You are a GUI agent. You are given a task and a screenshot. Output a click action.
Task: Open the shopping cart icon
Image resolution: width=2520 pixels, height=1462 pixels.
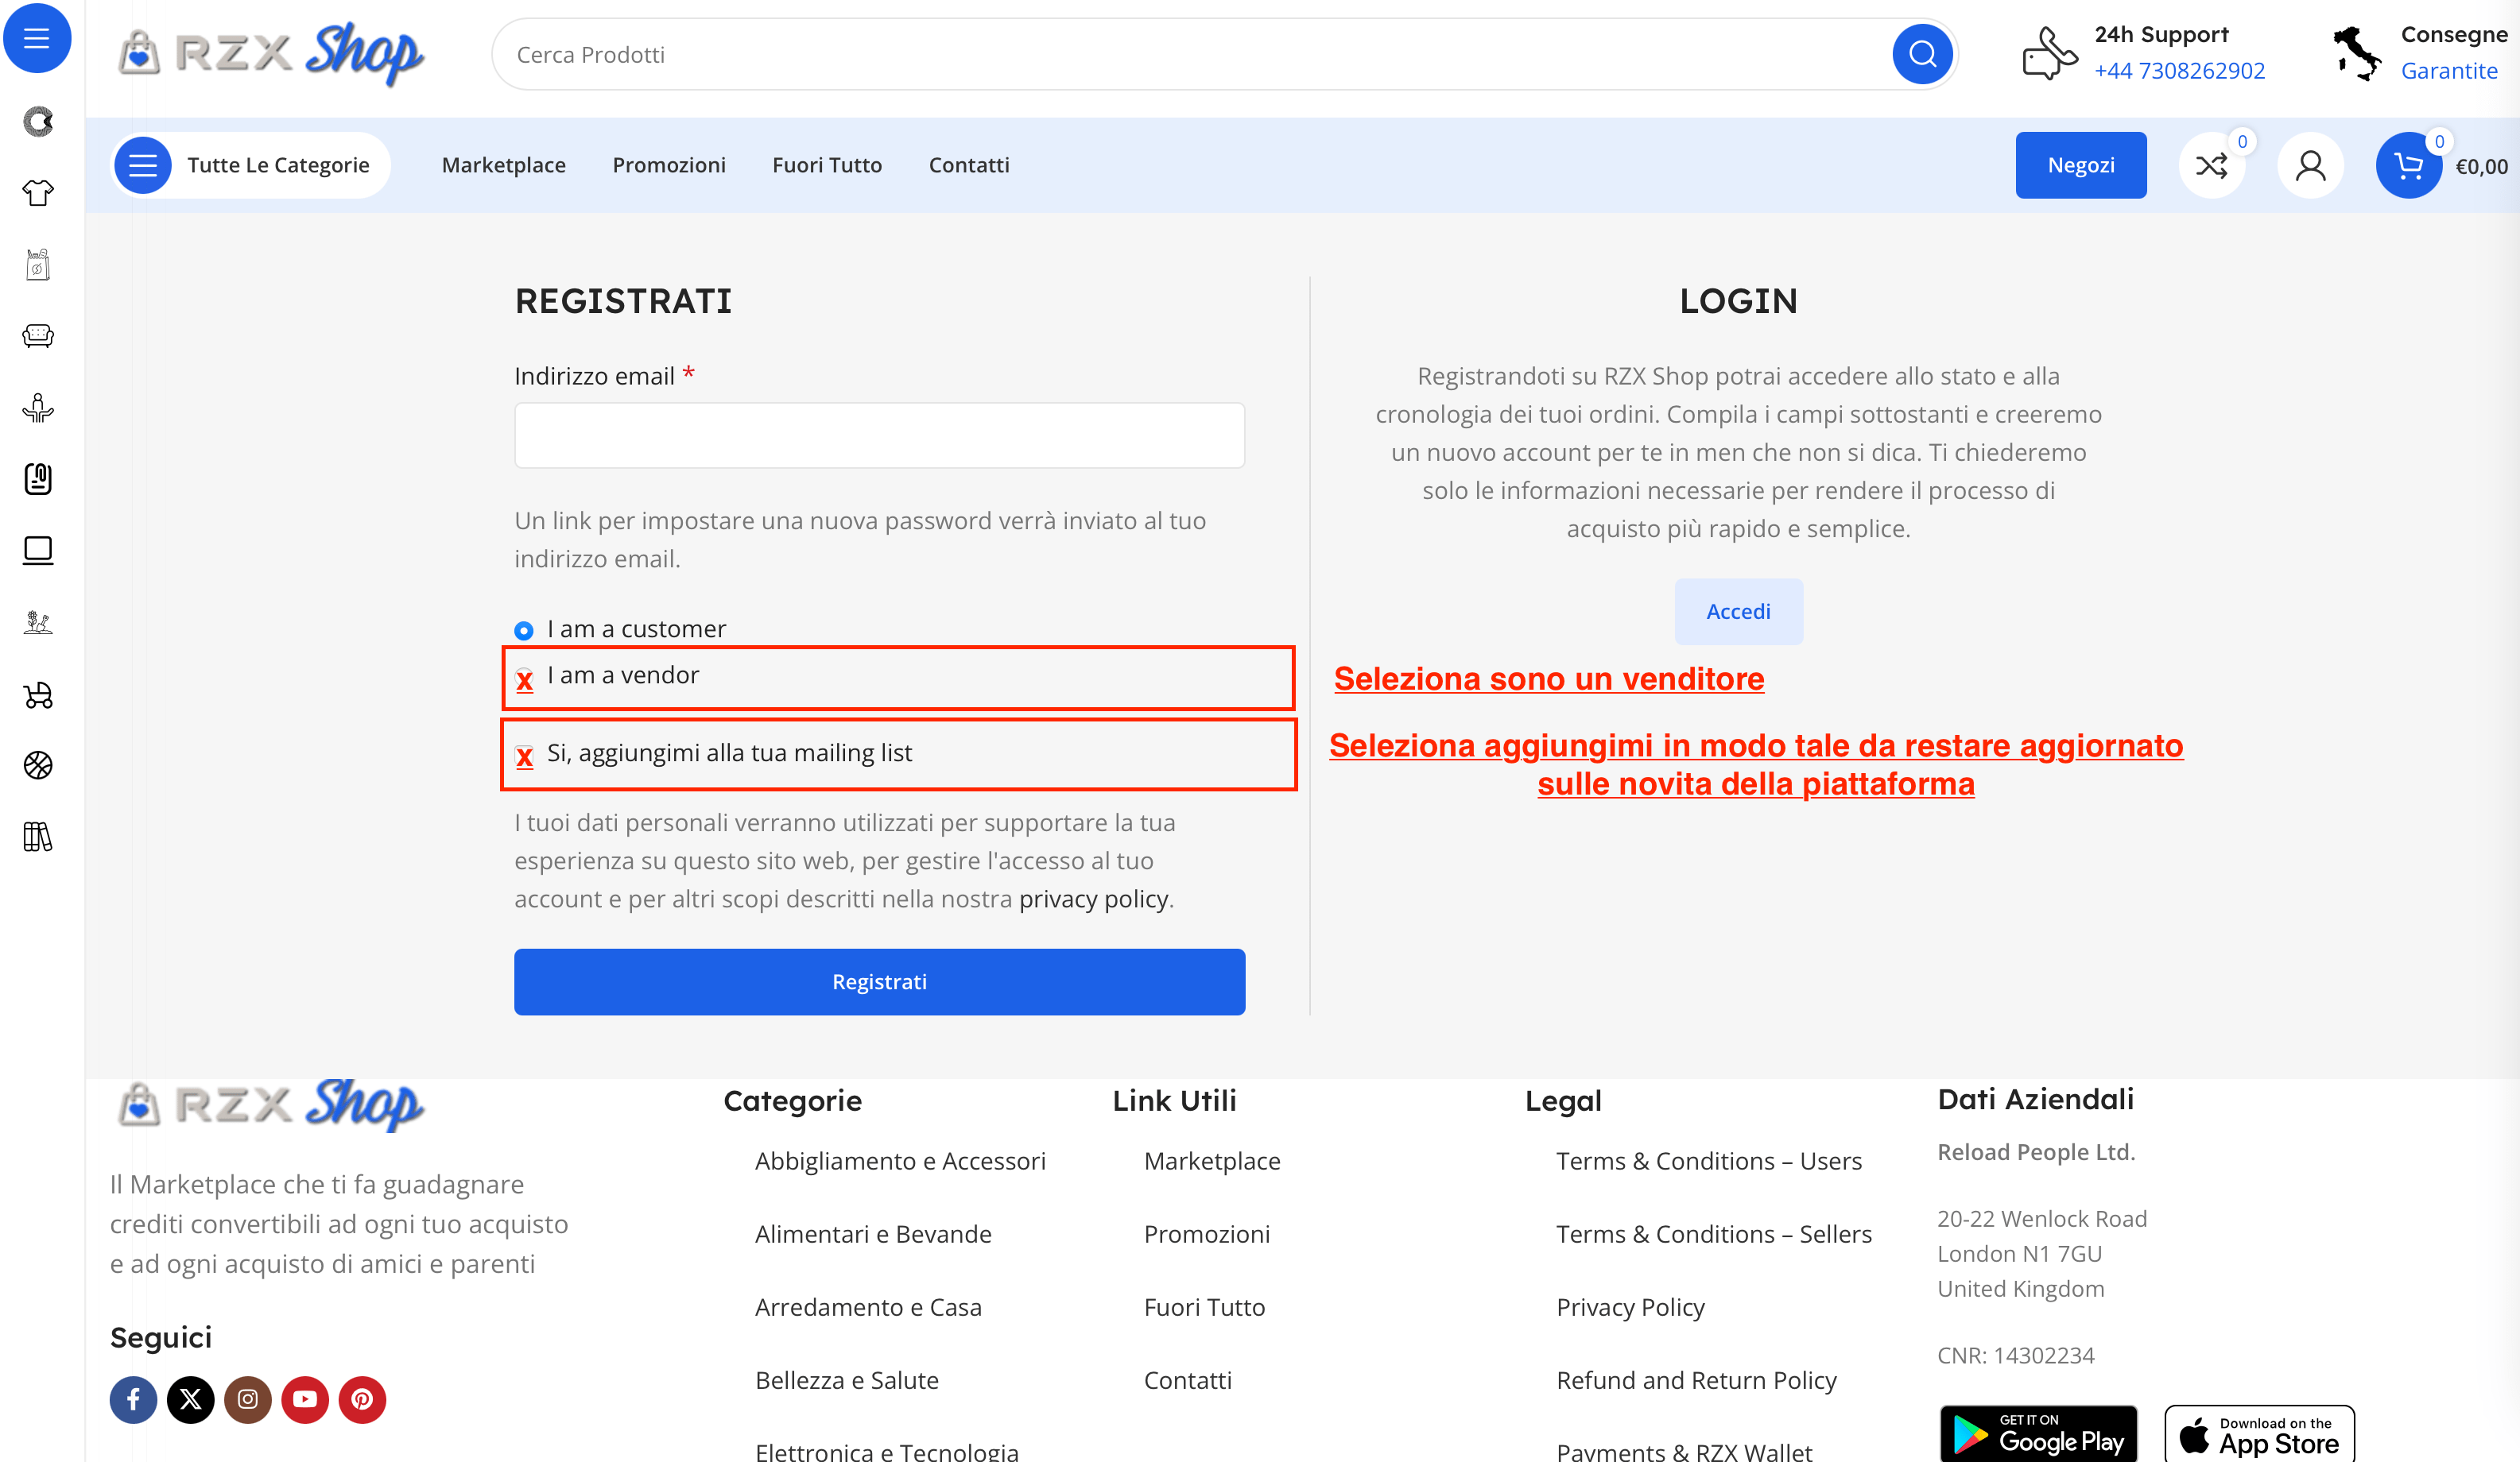[x=2408, y=166]
